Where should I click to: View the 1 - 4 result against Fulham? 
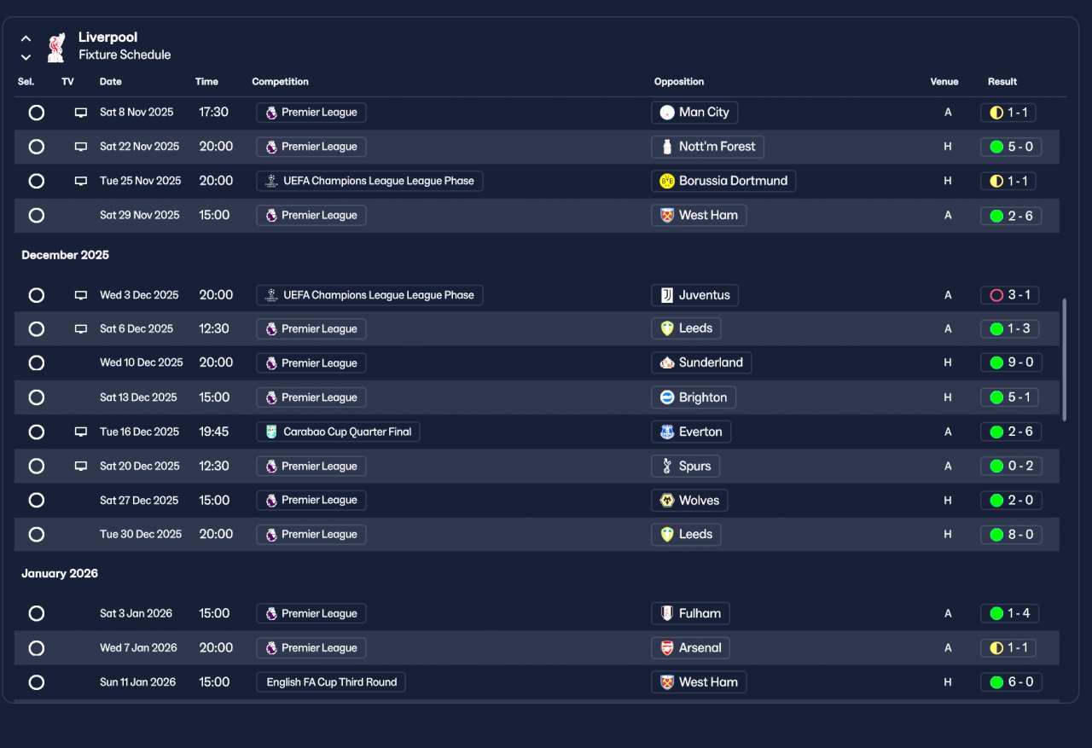point(1010,613)
